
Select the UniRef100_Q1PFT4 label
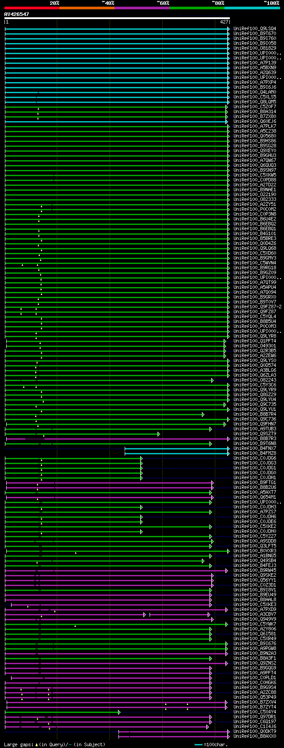(255, 341)
